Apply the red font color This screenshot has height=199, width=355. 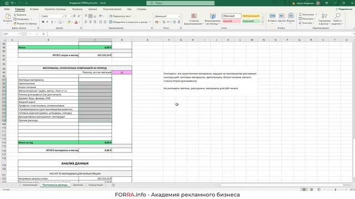click(76, 22)
